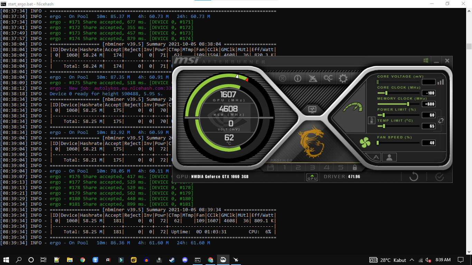Open MSI Afterburner settings gear
The height and width of the screenshot is (265, 472).
click(x=343, y=79)
